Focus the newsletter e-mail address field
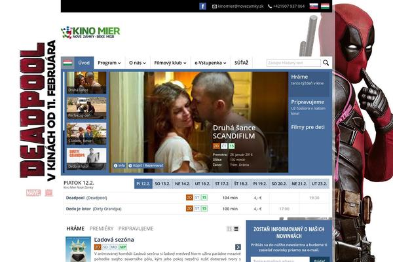This screenshot has height=262, width=393. click(x=280, y=260)
